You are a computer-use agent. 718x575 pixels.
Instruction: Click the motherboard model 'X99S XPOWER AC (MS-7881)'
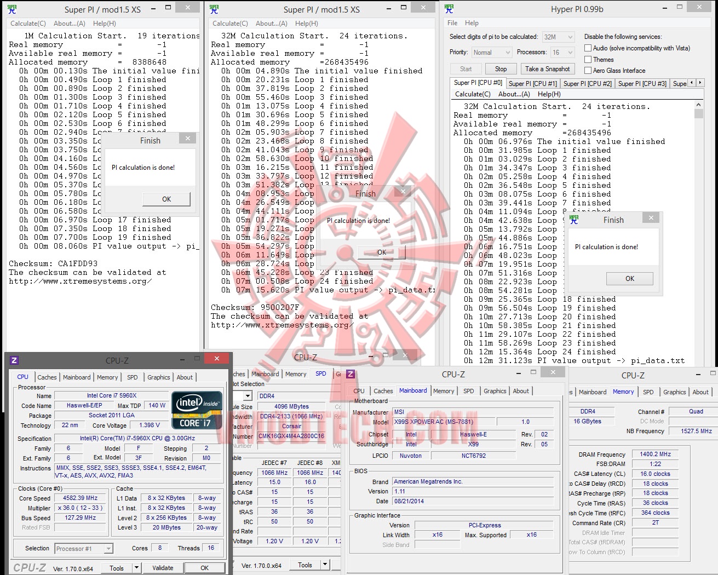point(444,422)
